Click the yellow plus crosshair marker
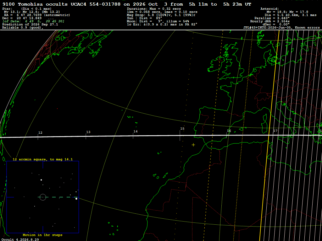This screenshot has width=322, height=241. click(x=193, y=145)
